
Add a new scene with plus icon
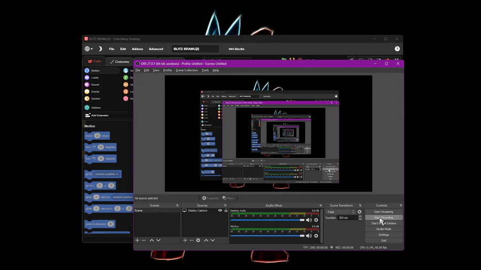click(137, 240)
